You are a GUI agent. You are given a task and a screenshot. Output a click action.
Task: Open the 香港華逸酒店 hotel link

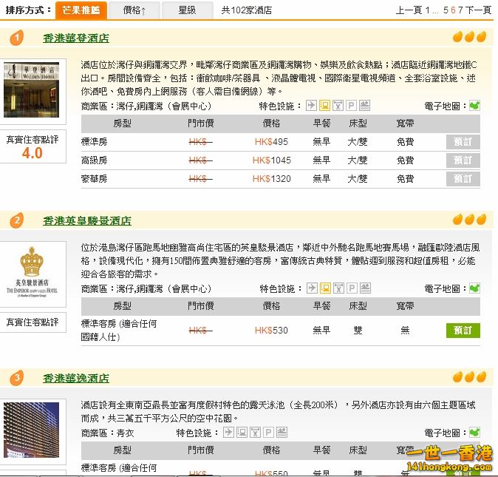click(x=76, y=379)
